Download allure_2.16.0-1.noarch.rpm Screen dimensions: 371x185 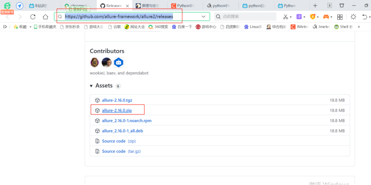pyautogui.click(x=127, y=121)
